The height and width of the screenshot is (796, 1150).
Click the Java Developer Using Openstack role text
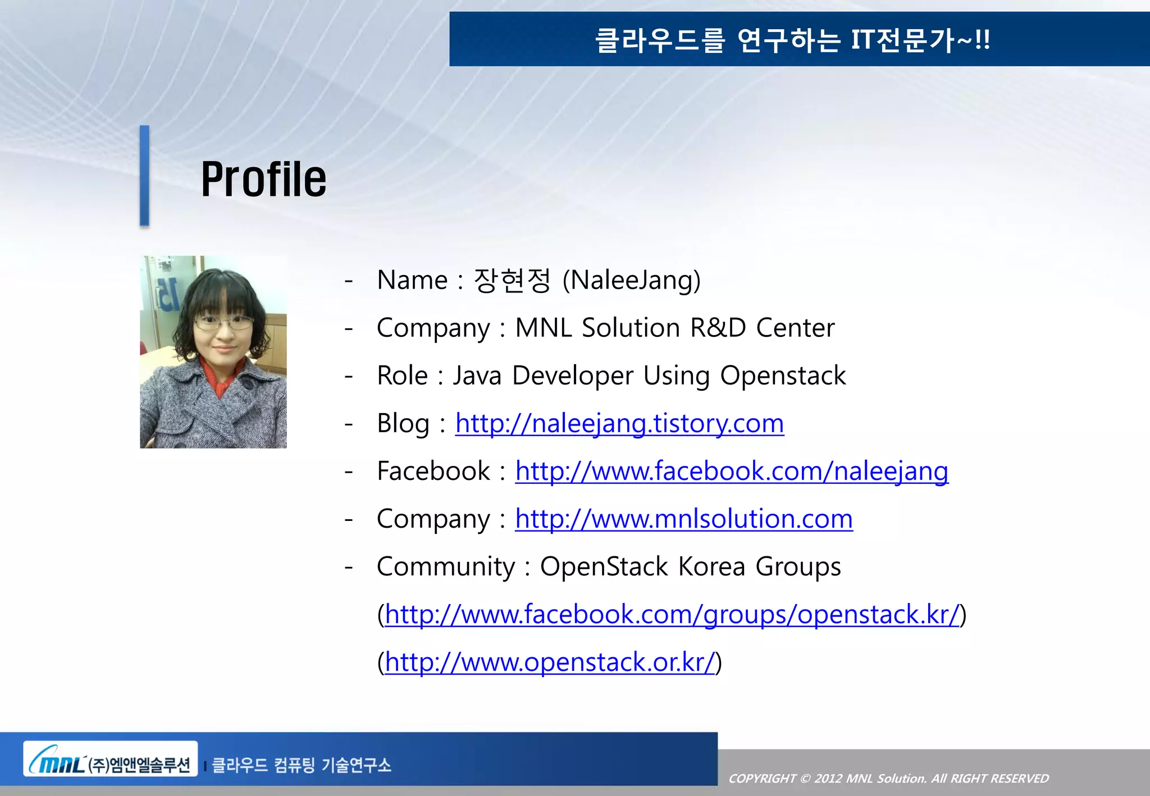point(649,376)
